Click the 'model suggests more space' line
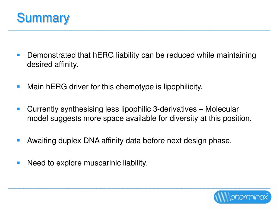The height and width of the screenshot is (209, 278). (x=139, y=118)
